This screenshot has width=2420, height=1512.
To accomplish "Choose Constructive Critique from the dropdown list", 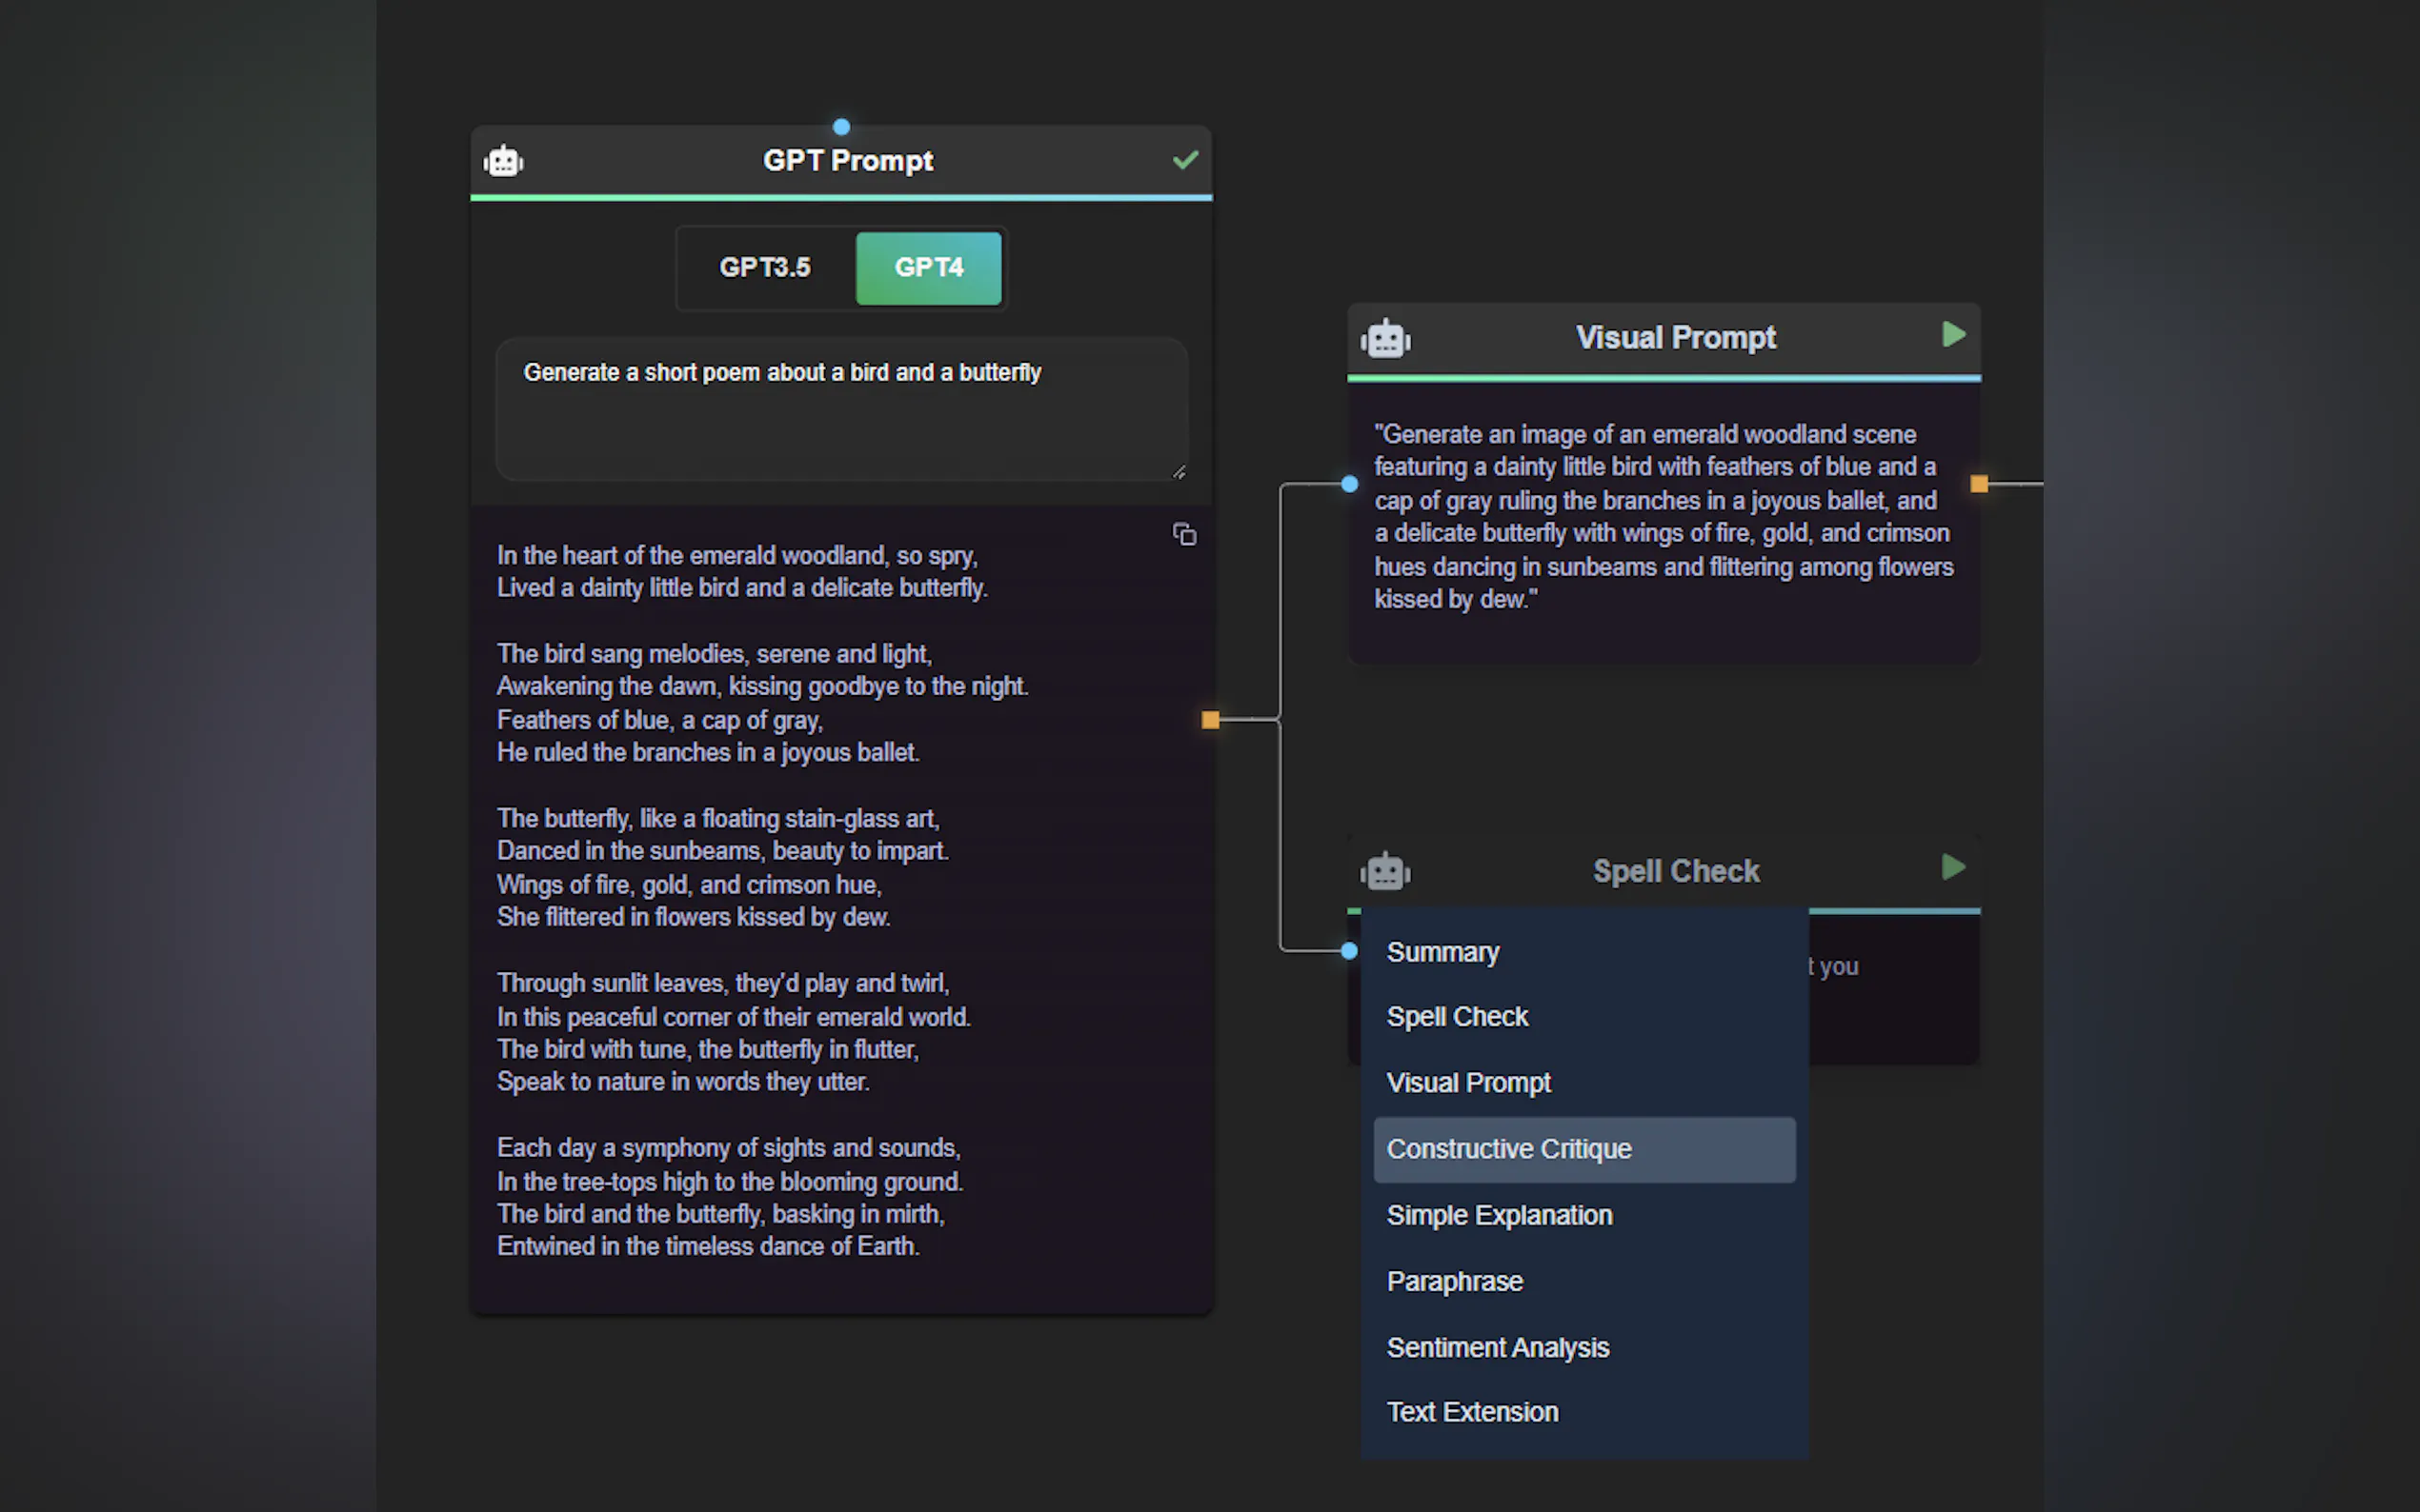I will [x=1584, y=1150].
